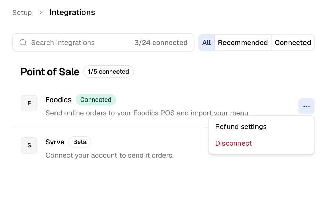Image resolution: width=327 pixels, height=218 pixels.
Task: Click the Syrve integration name
Action: (x=55, y=142)
